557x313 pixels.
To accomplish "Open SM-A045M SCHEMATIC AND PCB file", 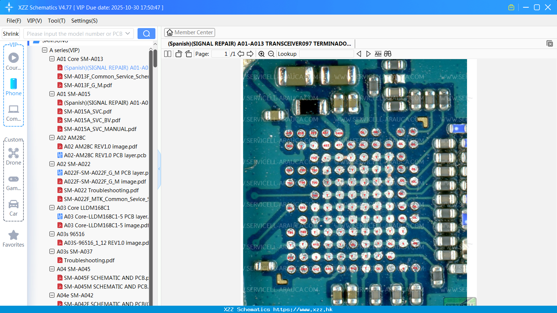I will (x=103, y=286).
